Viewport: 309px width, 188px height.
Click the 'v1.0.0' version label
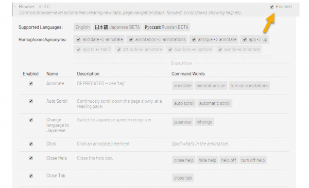pyautogui.click(x=44, y=7)
